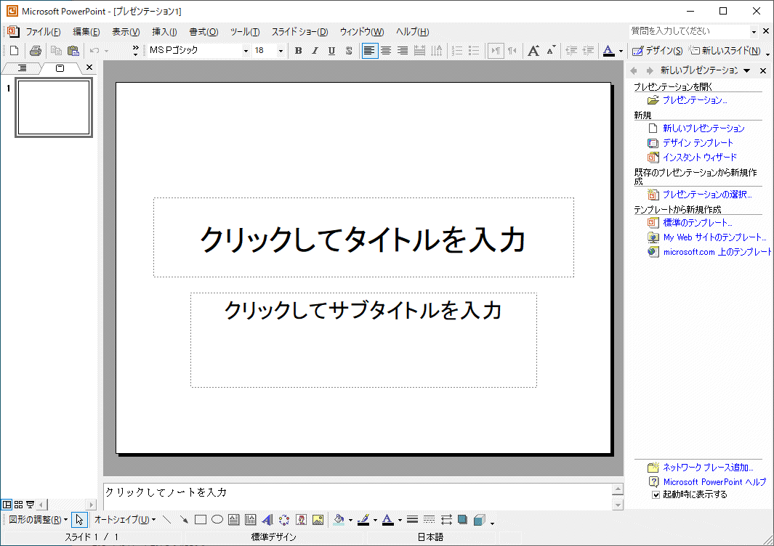Click the Insert Clip Art icon
774x546 pixels.
pyautogui.click(x=300, y=519)
